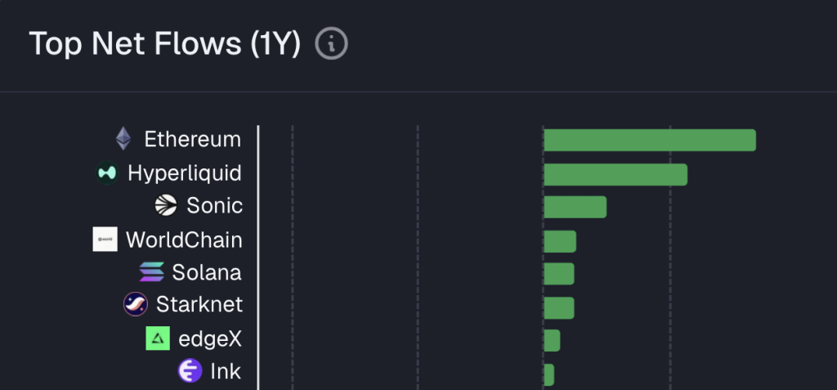This screenshot has width=837, height=390.
Task: Click the edgeX green square icon
Action: point(158,338)
